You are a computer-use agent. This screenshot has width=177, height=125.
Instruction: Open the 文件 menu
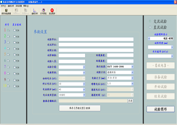click(3, 6)
